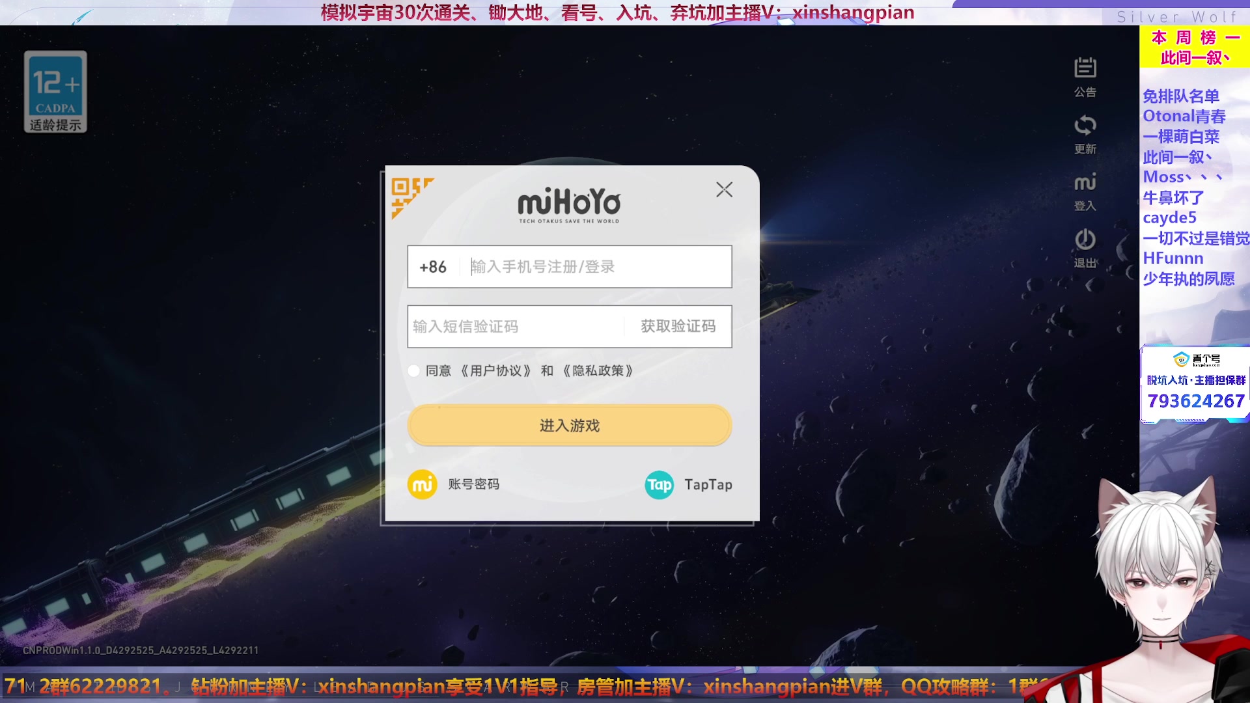The height and width of the screenshot is (703, 1250).
Task: Choose the miHoYo account password icon
Action: click(422, 484)
